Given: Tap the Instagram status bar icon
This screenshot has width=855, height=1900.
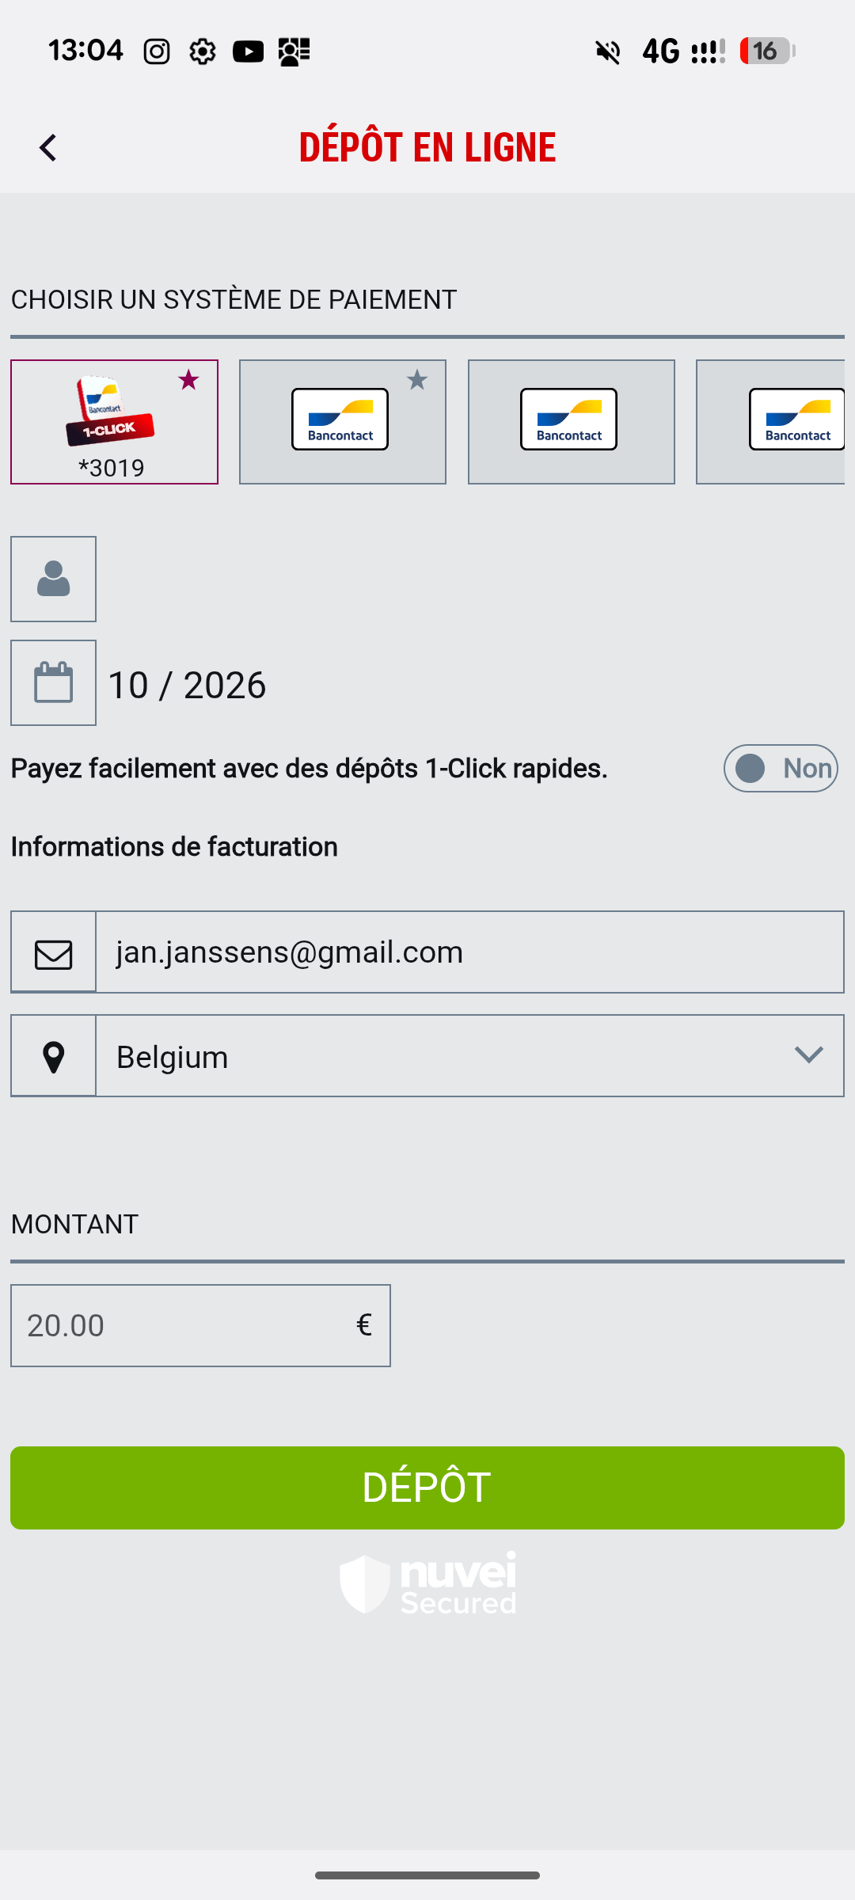Looking at the screenshot, I should point(157,52).
